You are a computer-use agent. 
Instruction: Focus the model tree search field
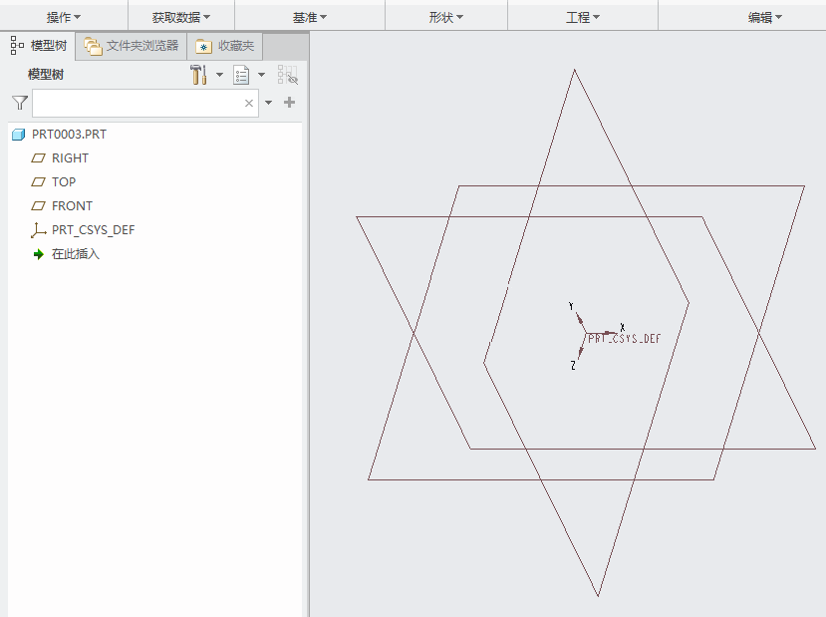click(145, 103)
